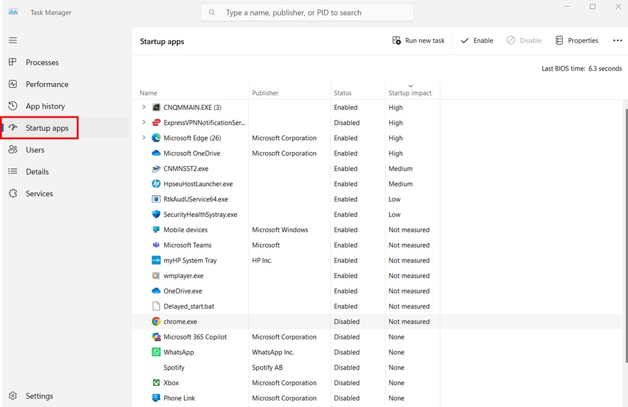Expand the ExpressVPNNotificationSer... group

point(144,123)
